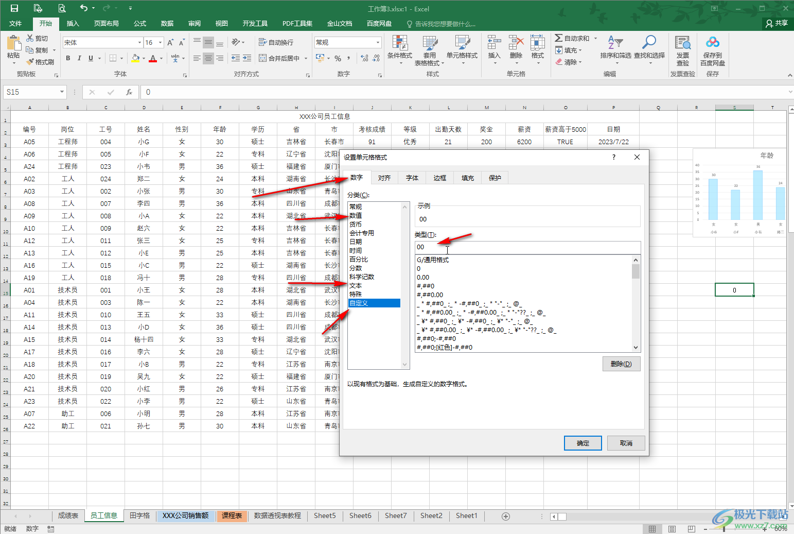Click the Save icon in the title bar

(x=14, y=8)
